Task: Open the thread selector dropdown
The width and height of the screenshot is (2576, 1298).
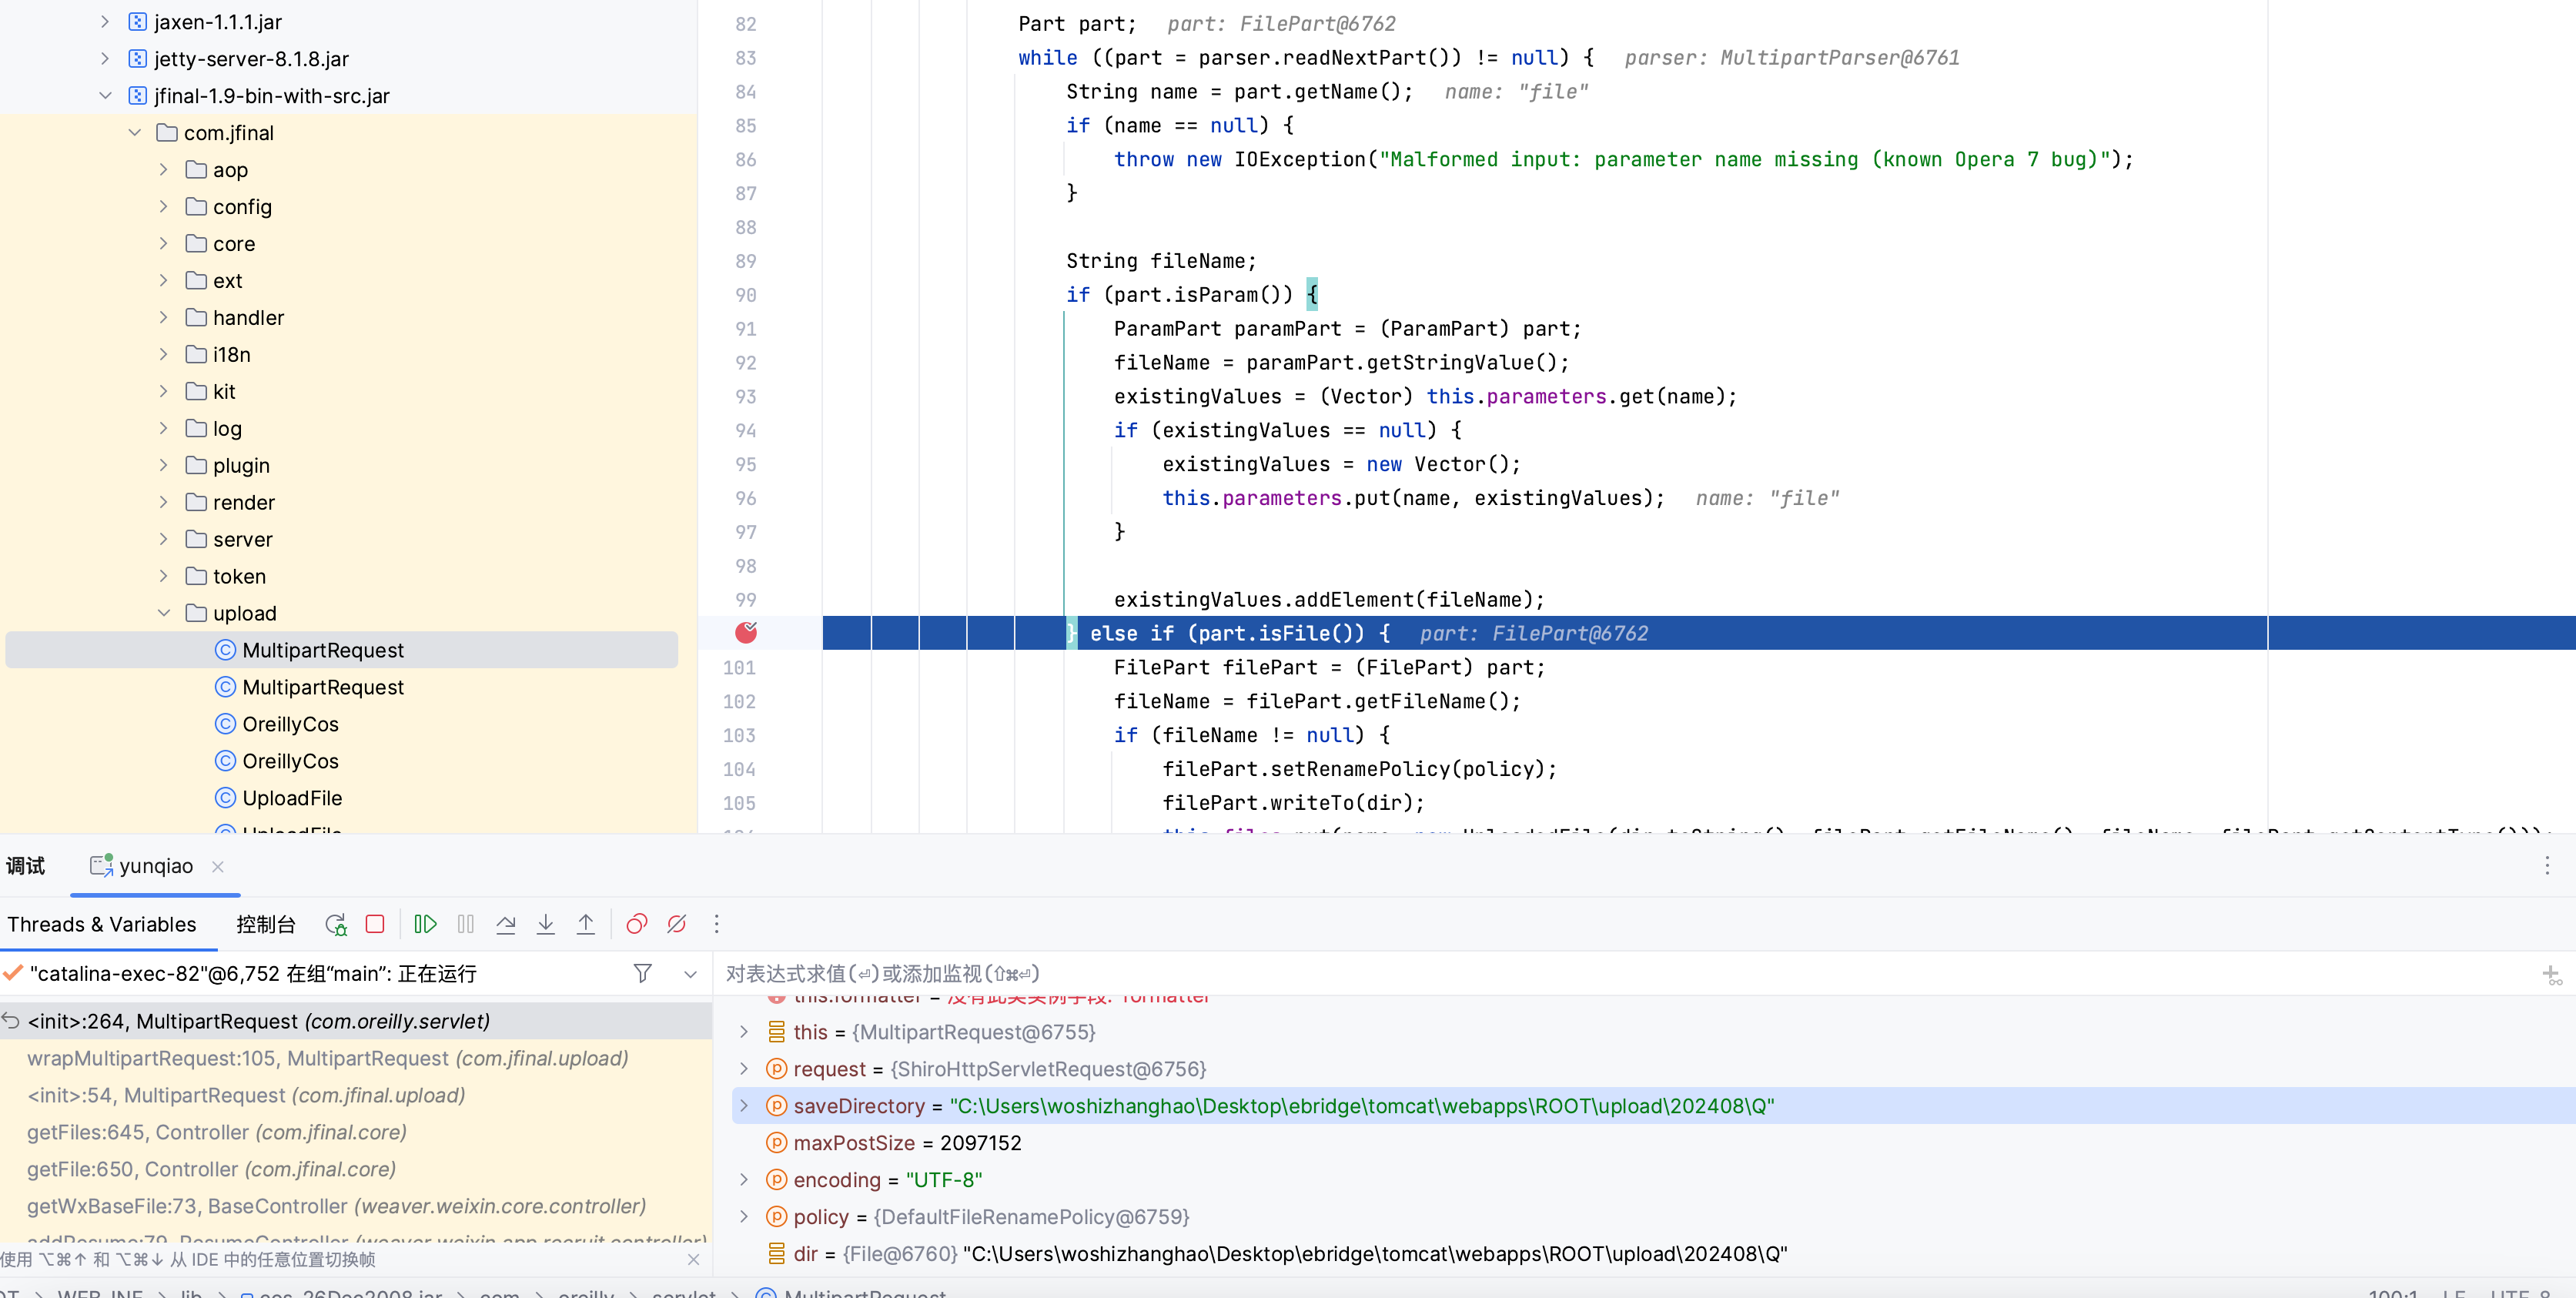Action: click(x=690, y=973)
